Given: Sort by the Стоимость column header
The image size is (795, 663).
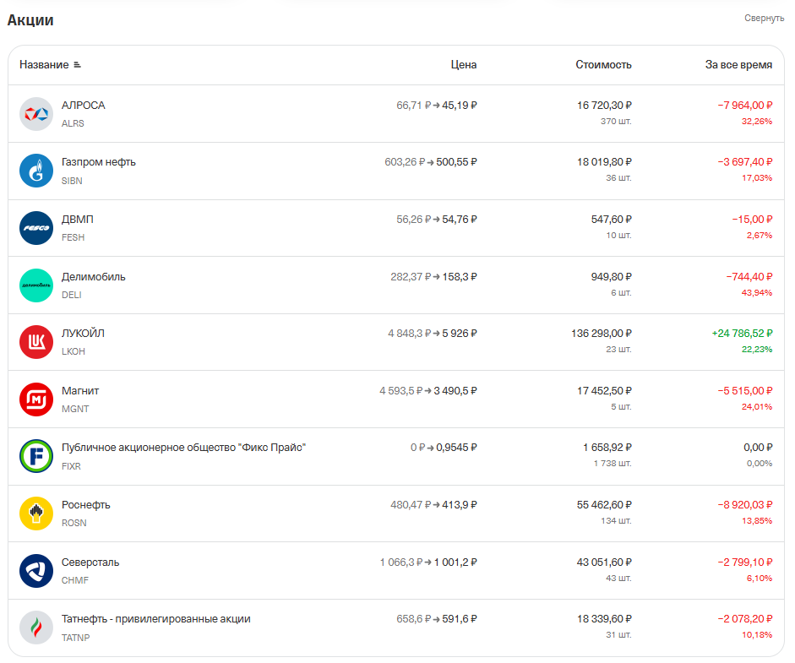Looking at the screenshot, I should 603,65.
